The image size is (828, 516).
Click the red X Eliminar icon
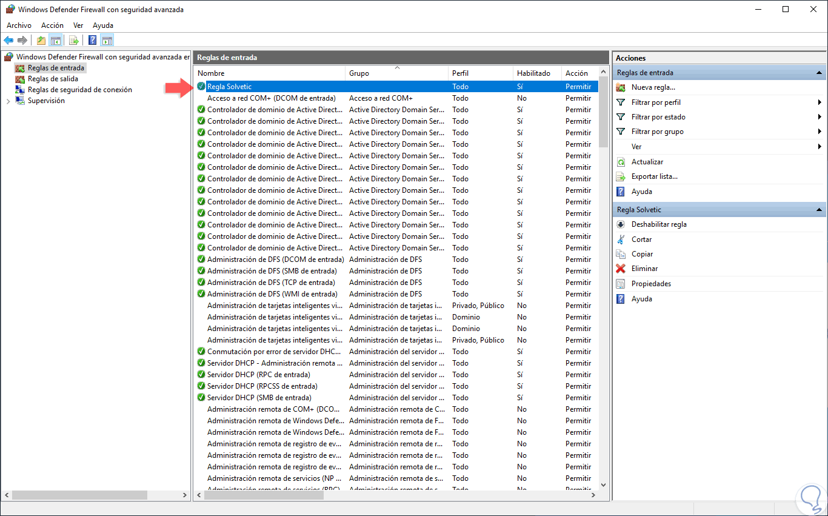click(621, 269)
